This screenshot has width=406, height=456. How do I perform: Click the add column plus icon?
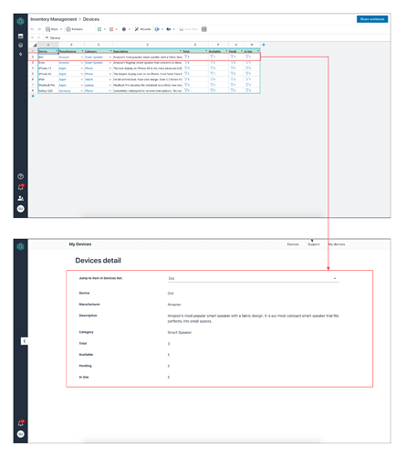coord(264,45)
